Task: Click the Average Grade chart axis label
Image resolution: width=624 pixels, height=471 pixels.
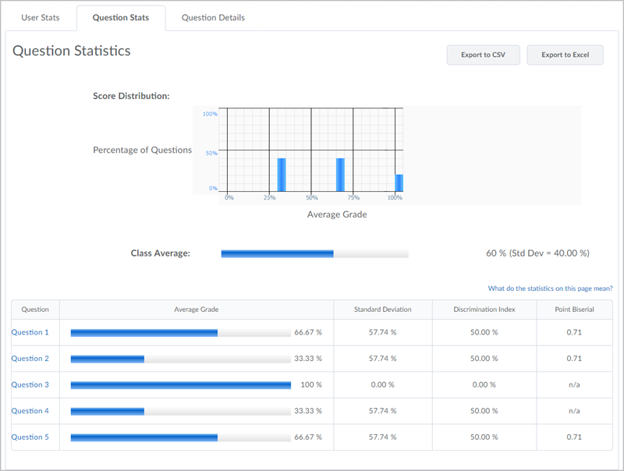Action: pyautogui.click(x=337, y=214)
